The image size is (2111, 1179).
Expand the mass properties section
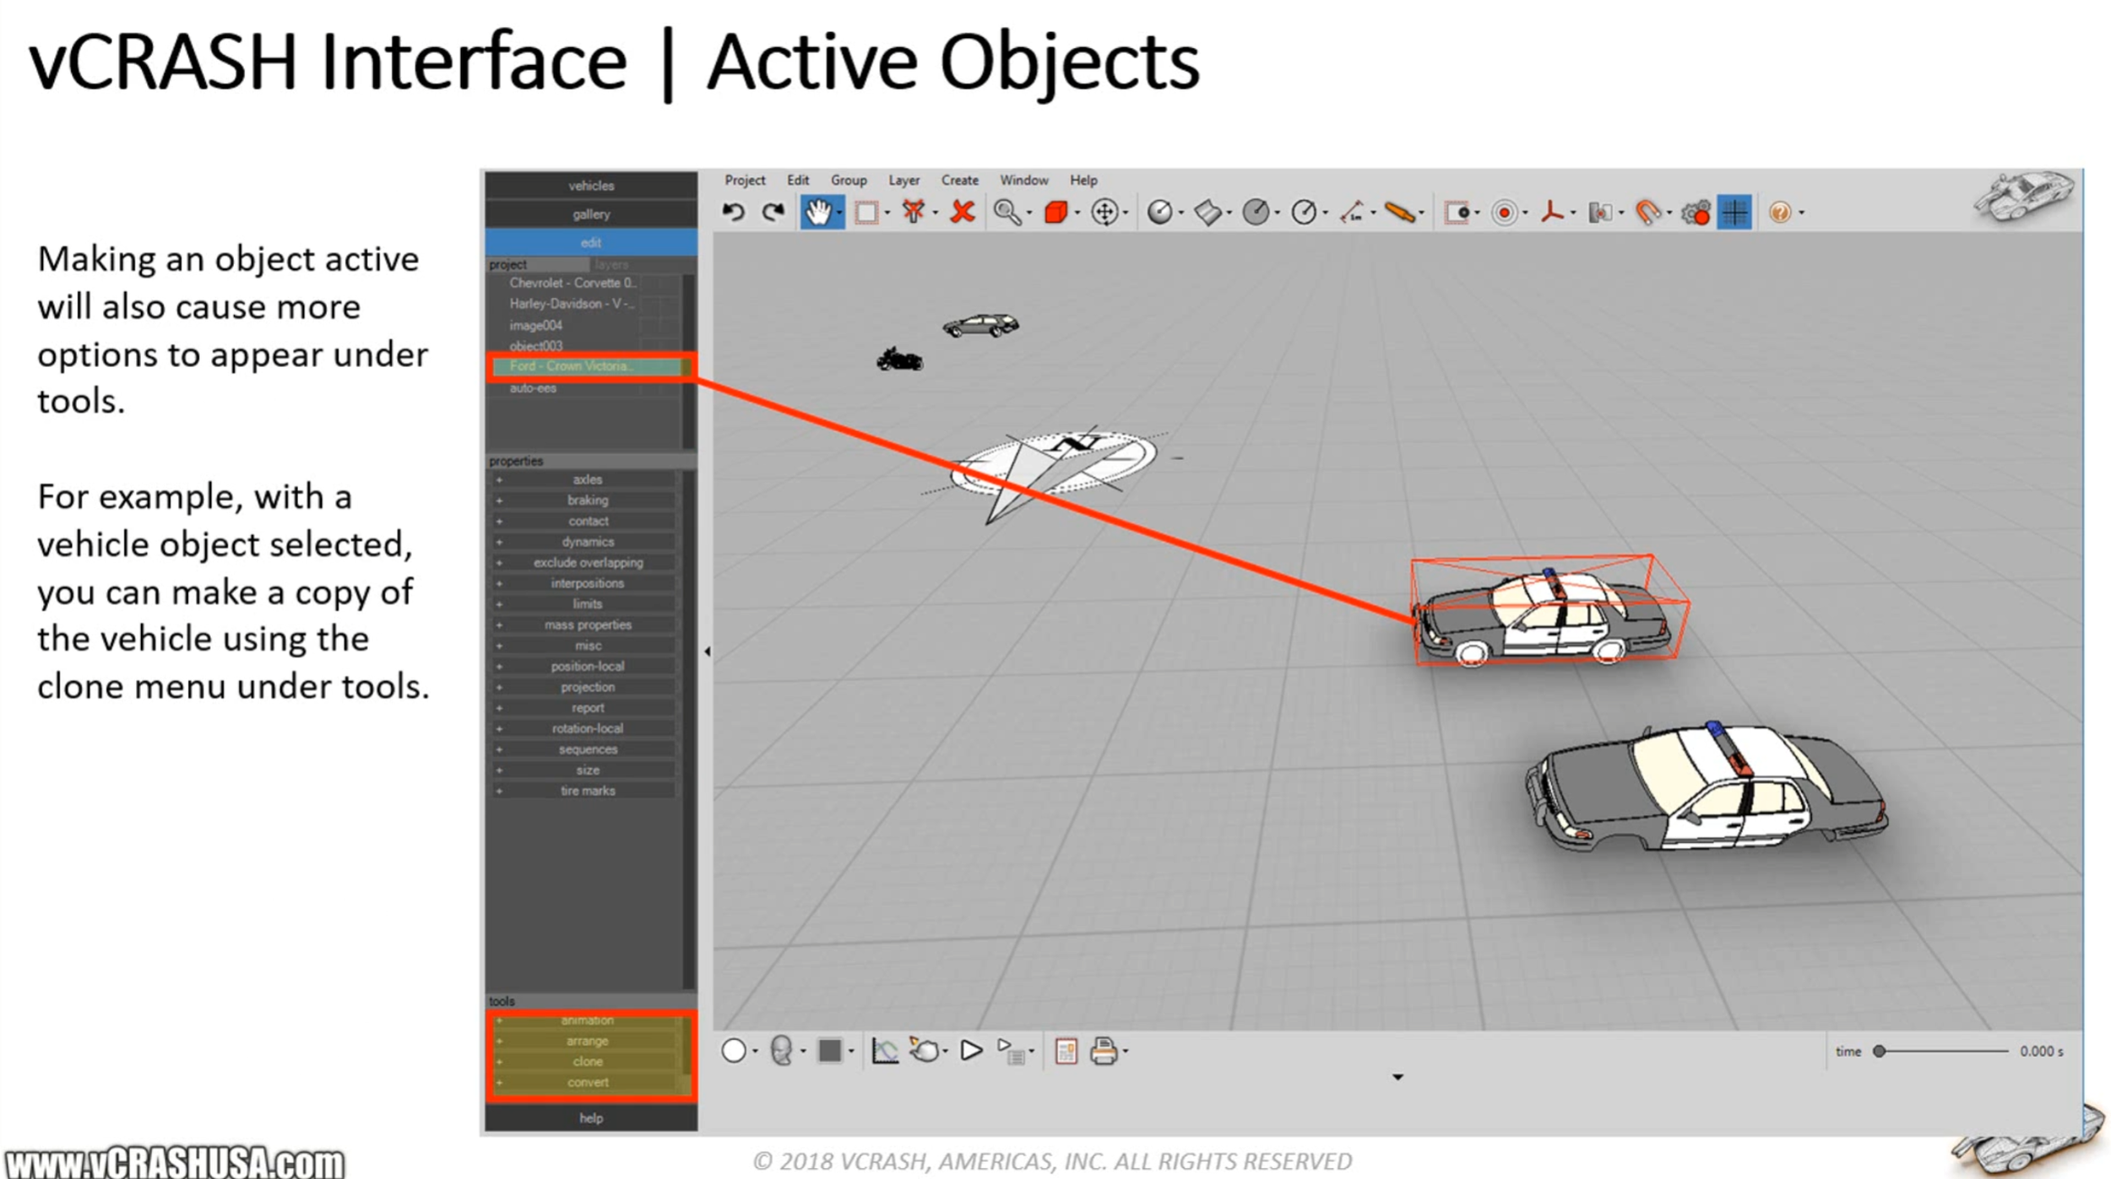(586, 625)
